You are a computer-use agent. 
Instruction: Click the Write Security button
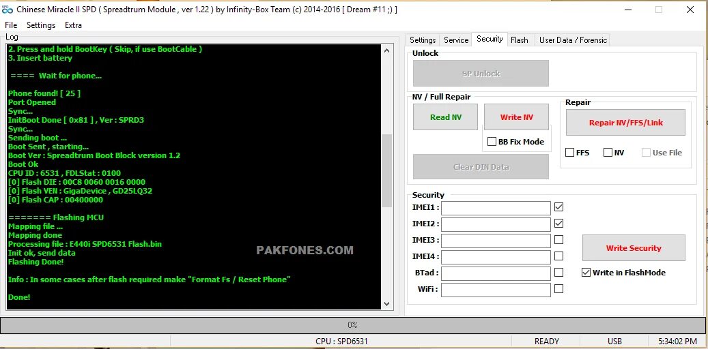(x=634, y=248)
